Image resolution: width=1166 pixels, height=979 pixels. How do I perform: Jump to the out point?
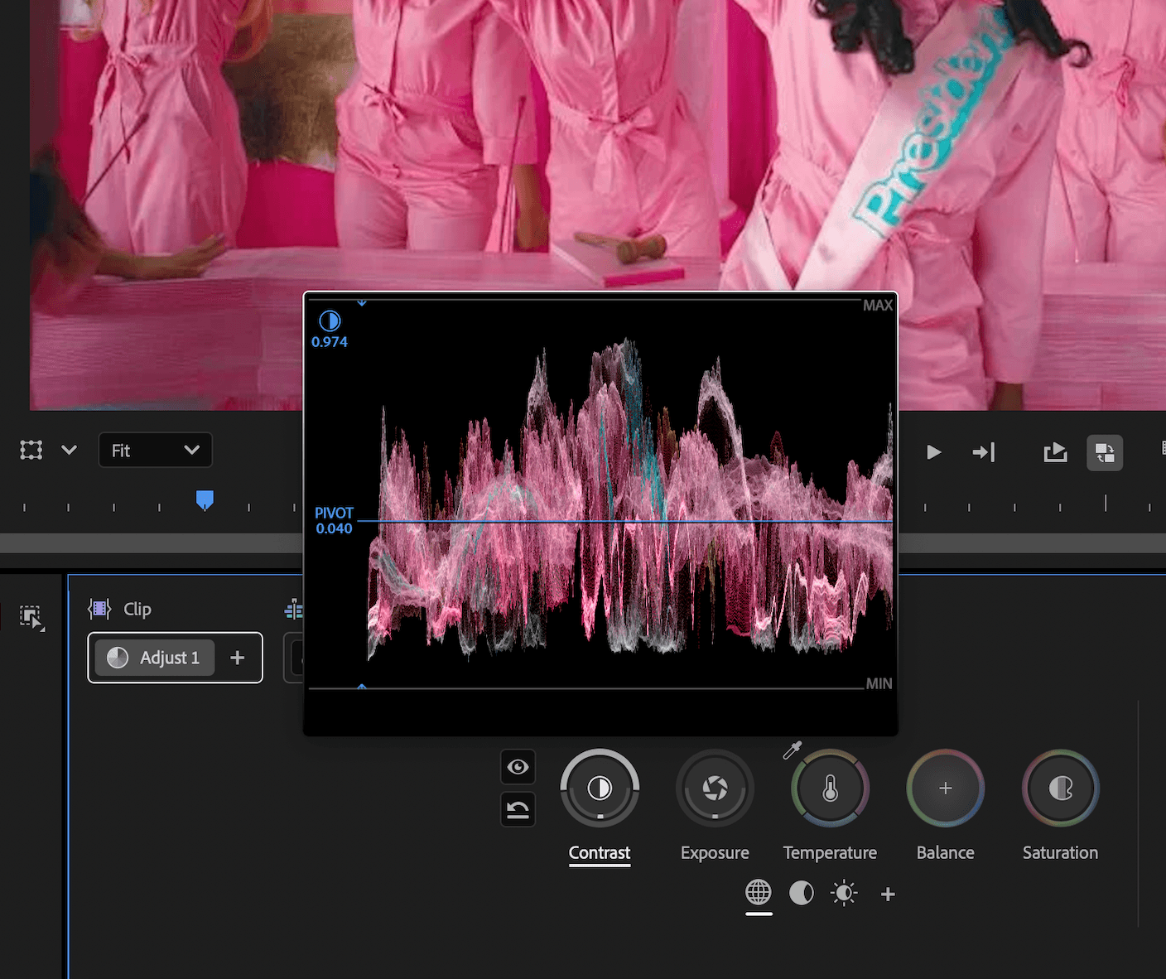(x=984, y=452)
